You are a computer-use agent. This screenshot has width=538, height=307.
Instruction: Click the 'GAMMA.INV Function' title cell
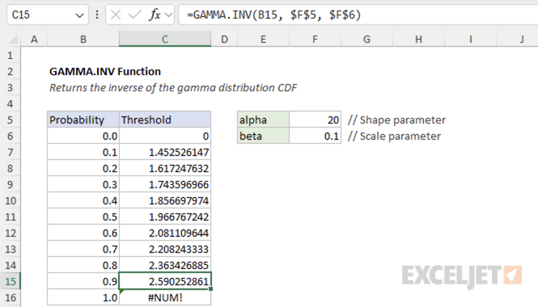click(105, 71)
